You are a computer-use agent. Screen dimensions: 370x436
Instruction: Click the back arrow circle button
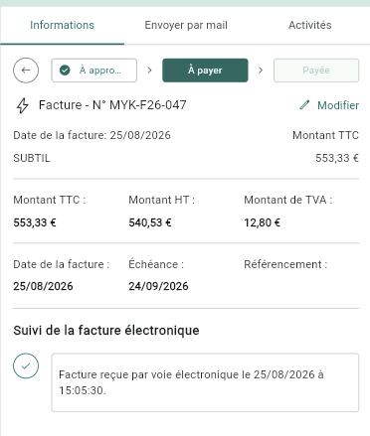pos(26,71)
